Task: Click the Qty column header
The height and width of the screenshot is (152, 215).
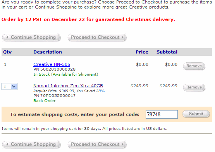Action: [7, 52]
